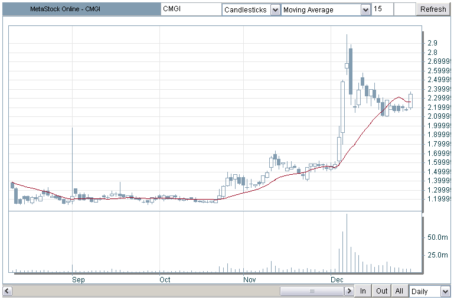Click the moving average period field showing 15
The image size is (454, 300).
tap(382, 9)
